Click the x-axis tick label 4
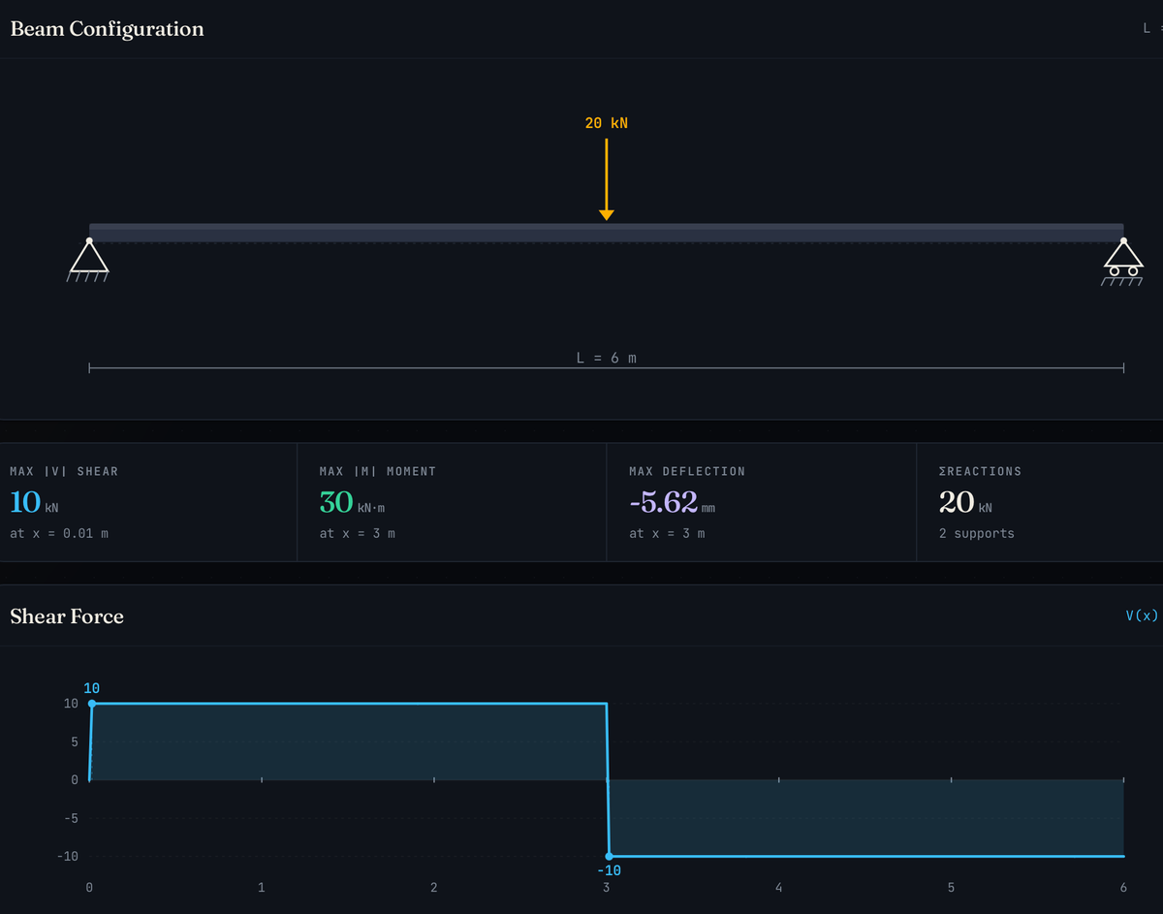The width and height of the screenshot is (1163, 914). tap(779, 887)
